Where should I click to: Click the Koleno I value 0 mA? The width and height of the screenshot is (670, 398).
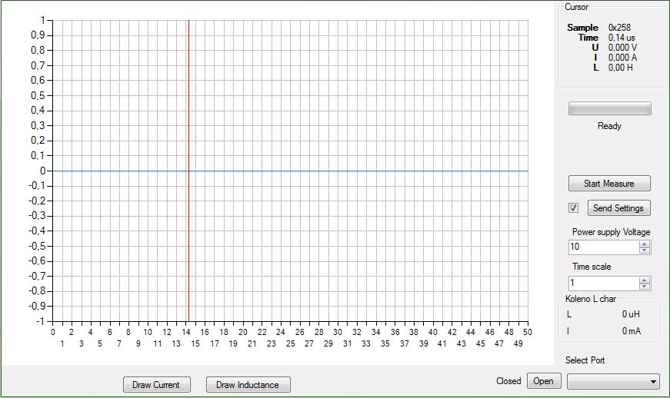tap(632, 331)
